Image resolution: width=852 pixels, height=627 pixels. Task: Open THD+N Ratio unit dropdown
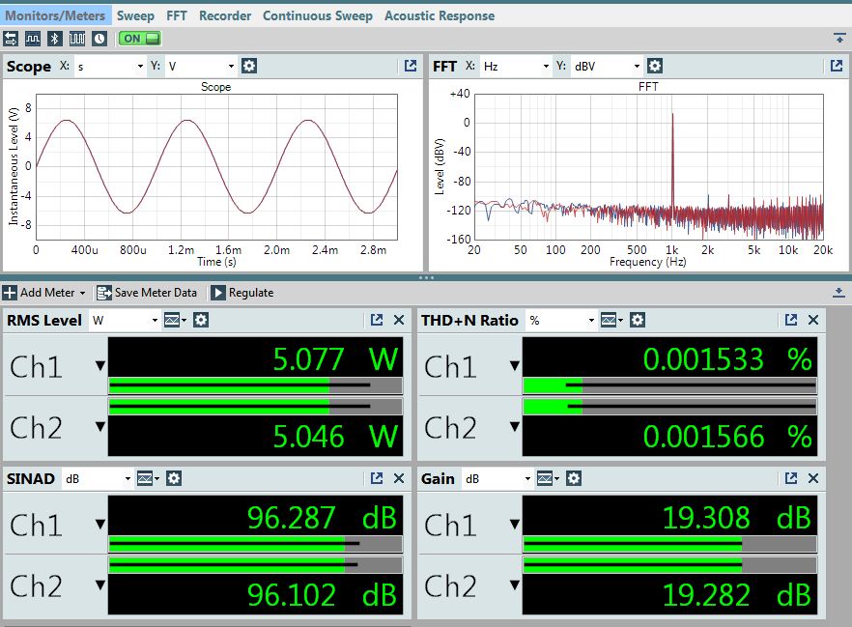pyautogui.click(x=561, y=320)
